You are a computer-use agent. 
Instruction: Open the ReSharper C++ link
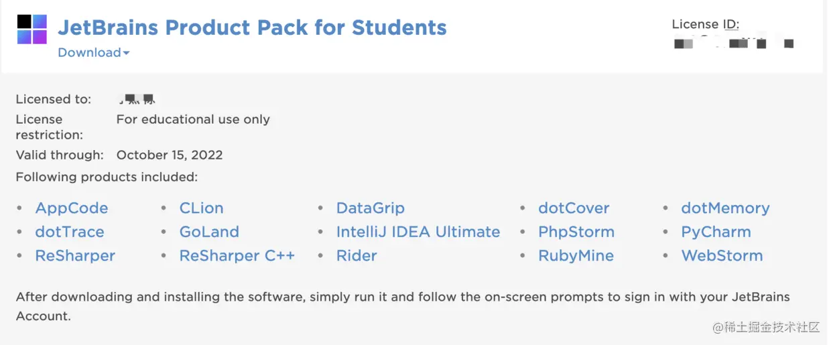(x=237, y=256)
